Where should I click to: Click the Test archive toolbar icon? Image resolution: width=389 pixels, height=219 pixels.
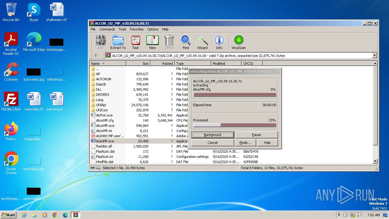(135, 42)
